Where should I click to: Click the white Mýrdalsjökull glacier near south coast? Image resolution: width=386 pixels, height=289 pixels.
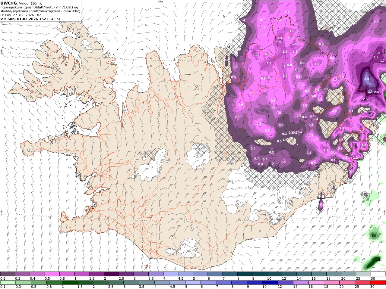point(188,249)
